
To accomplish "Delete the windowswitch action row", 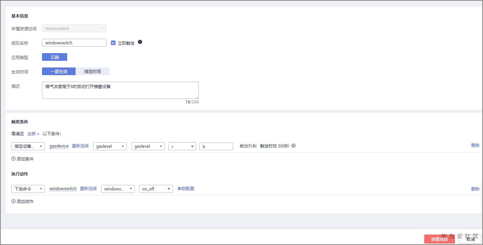I will point(475,189).
